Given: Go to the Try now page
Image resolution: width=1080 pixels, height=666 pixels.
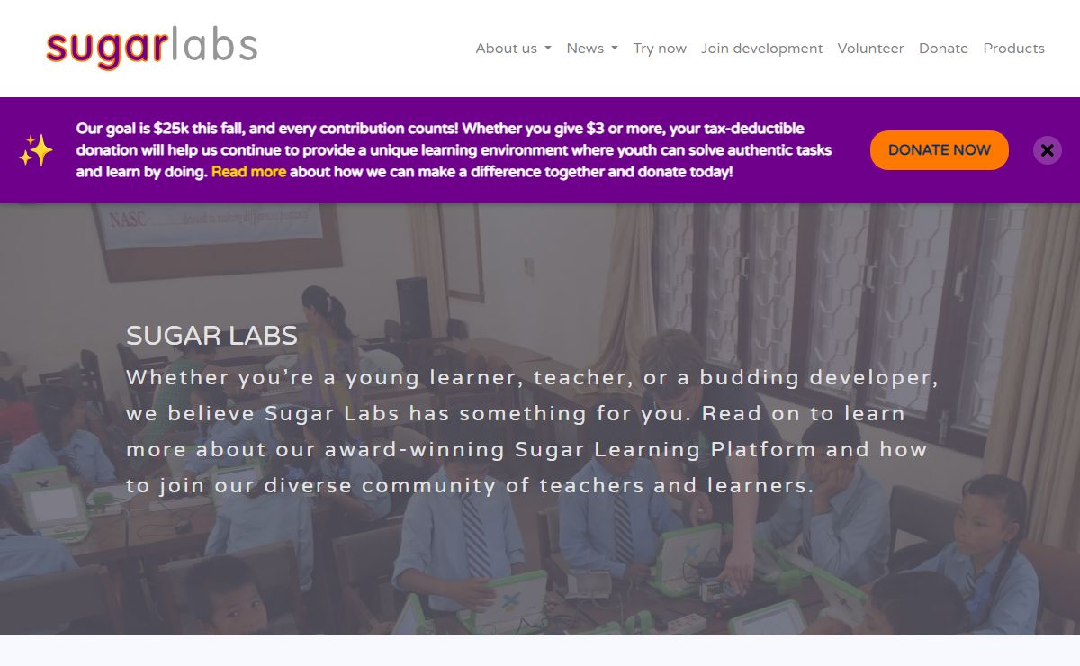Looking at the screenshot, I should pyautogui.click(x=660, y=49).
